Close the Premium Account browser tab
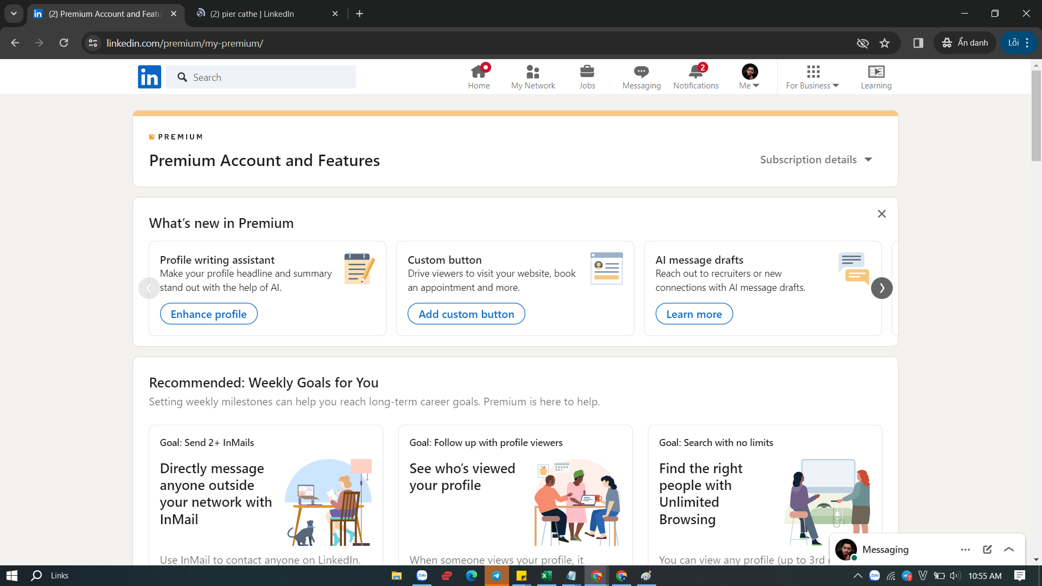This screenshot has height=586, width=1042. pyautogui.click(x=174, y=14)
